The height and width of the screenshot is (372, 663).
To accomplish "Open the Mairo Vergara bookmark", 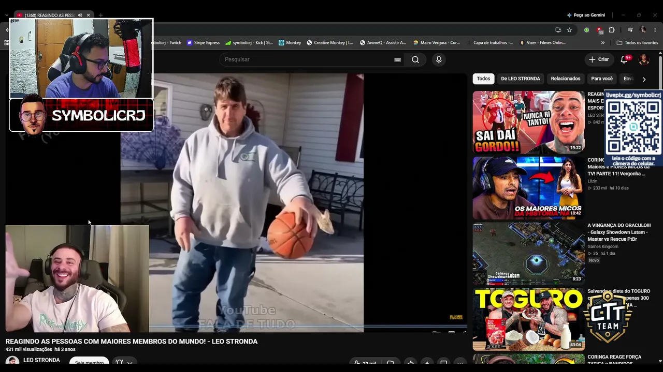I will [x=436, y=43].
